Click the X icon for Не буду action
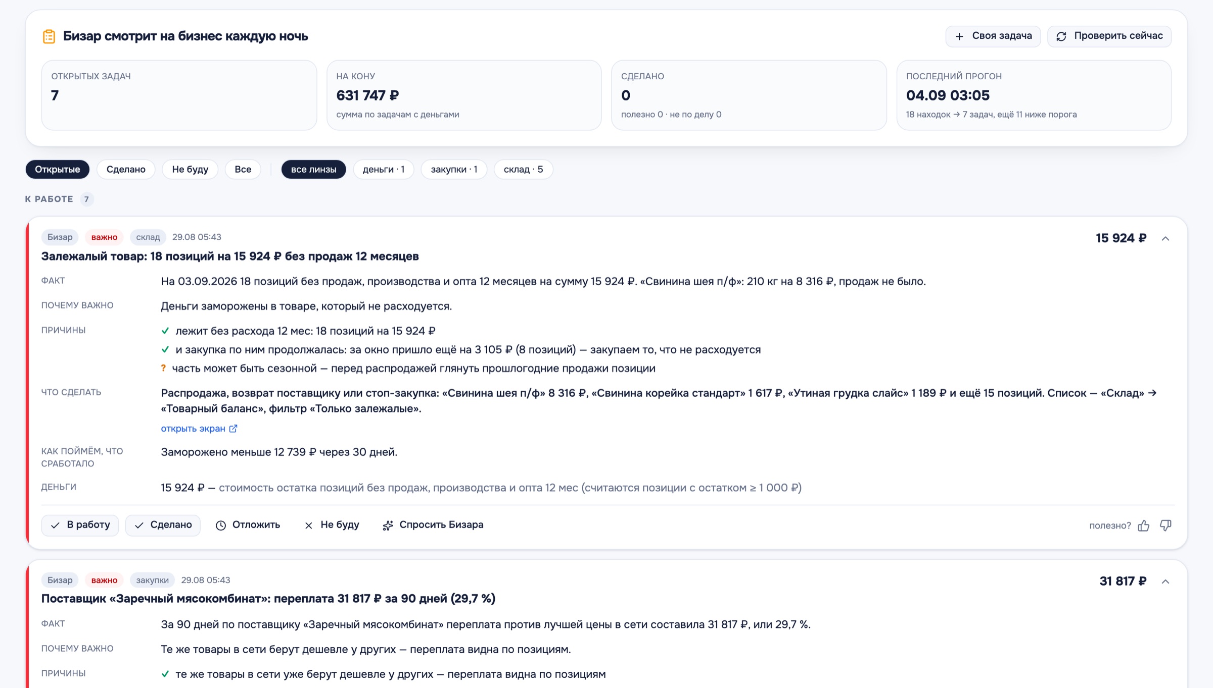Viewport: 1213px width, 688px height. click(309, 525)
